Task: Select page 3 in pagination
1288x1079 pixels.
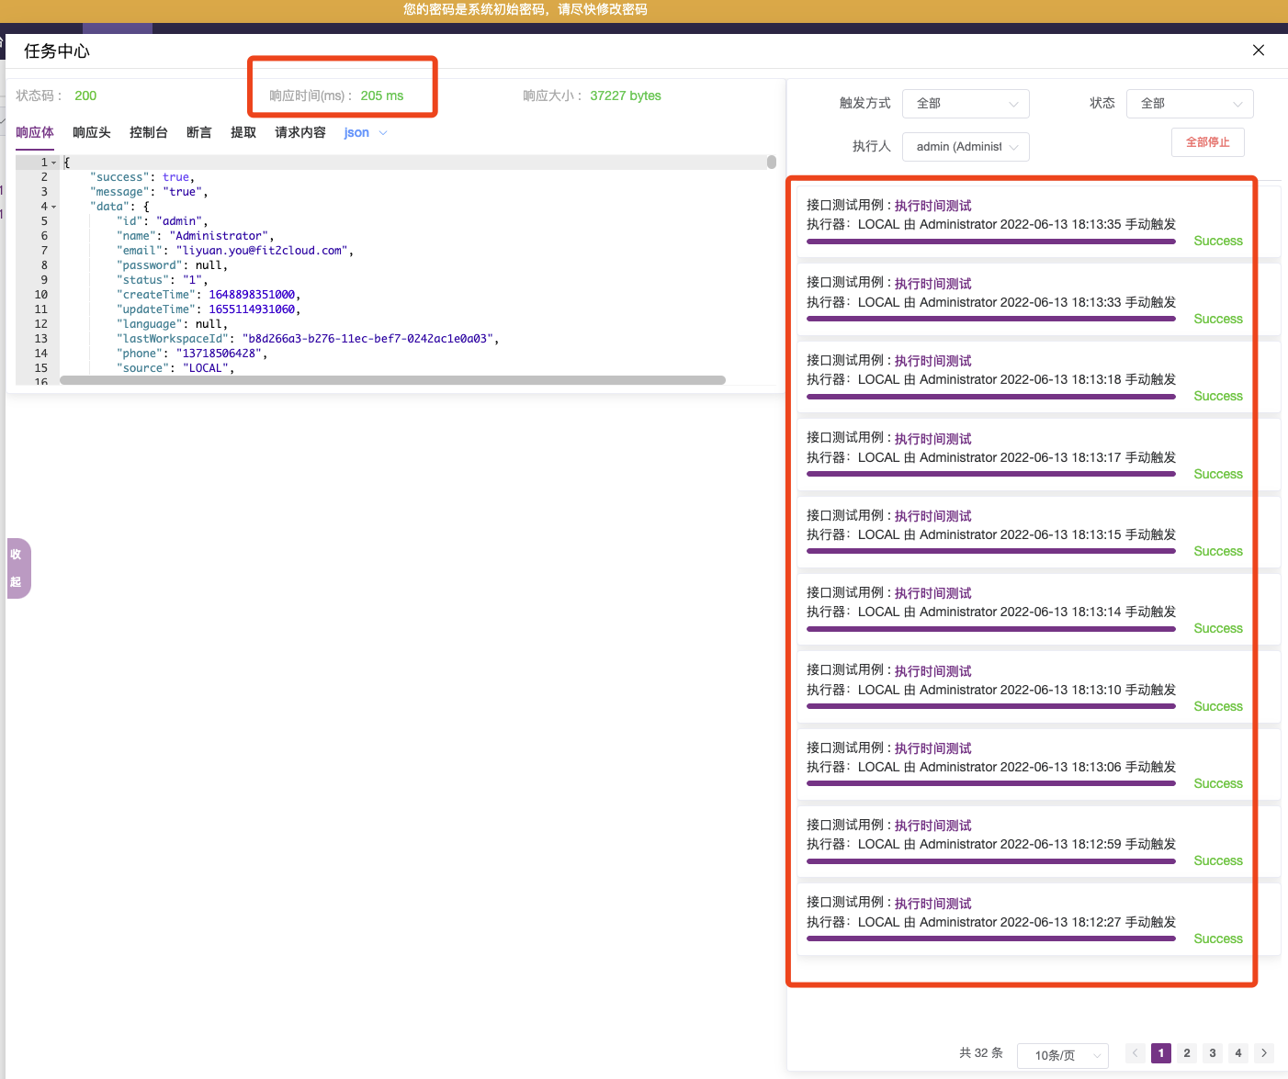Action: coord(1213,1053)
